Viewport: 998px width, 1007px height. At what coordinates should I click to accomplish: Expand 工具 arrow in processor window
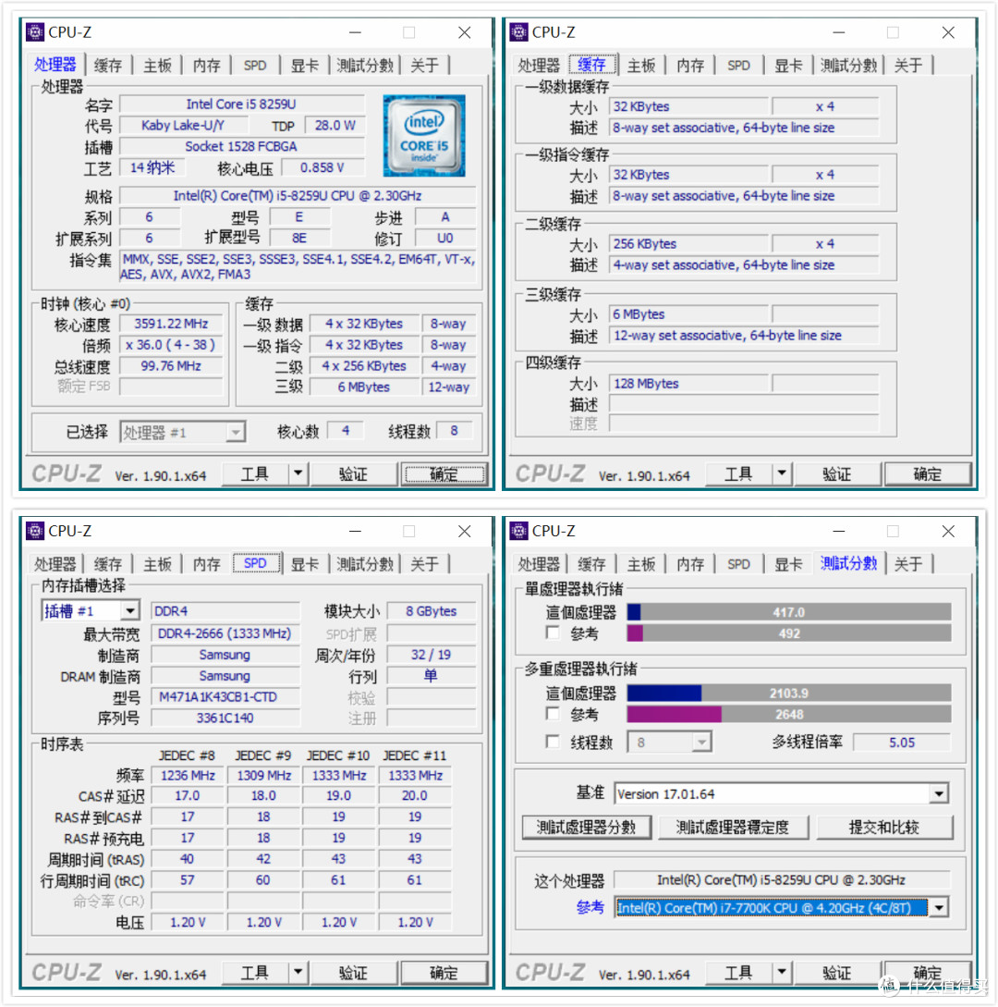tap(298, 474)
